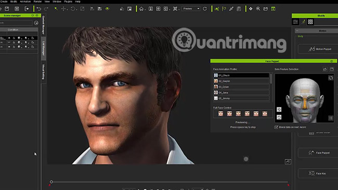Click the Scene manager search field
The height and width of the screenshot is (190, 338).
click(16, 23)
